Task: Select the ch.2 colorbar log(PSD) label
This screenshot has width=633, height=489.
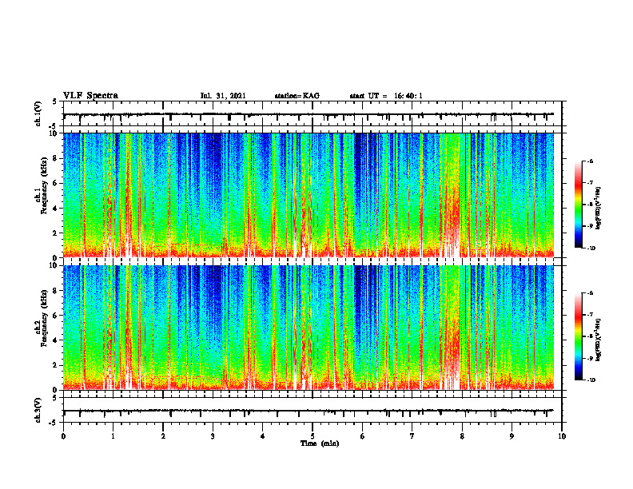Action: (599, 340)
